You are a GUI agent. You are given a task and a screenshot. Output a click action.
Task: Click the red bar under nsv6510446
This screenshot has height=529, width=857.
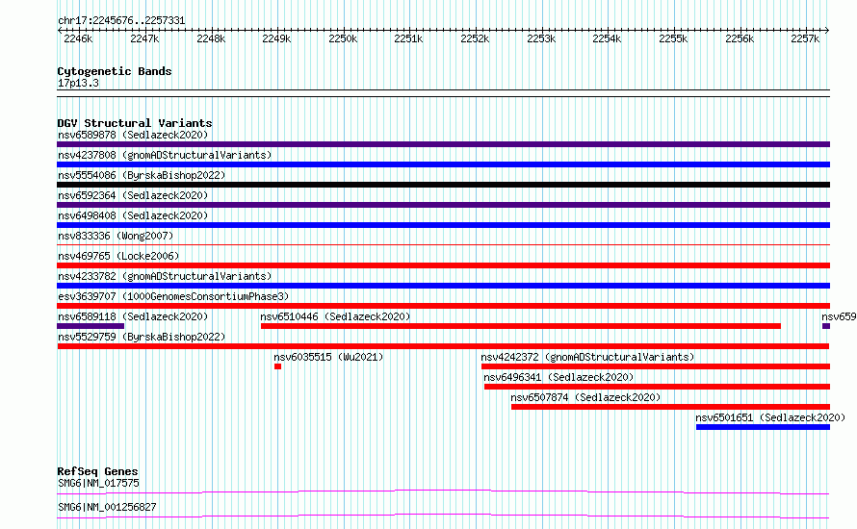pyautogui.click(x=521, y=326)
